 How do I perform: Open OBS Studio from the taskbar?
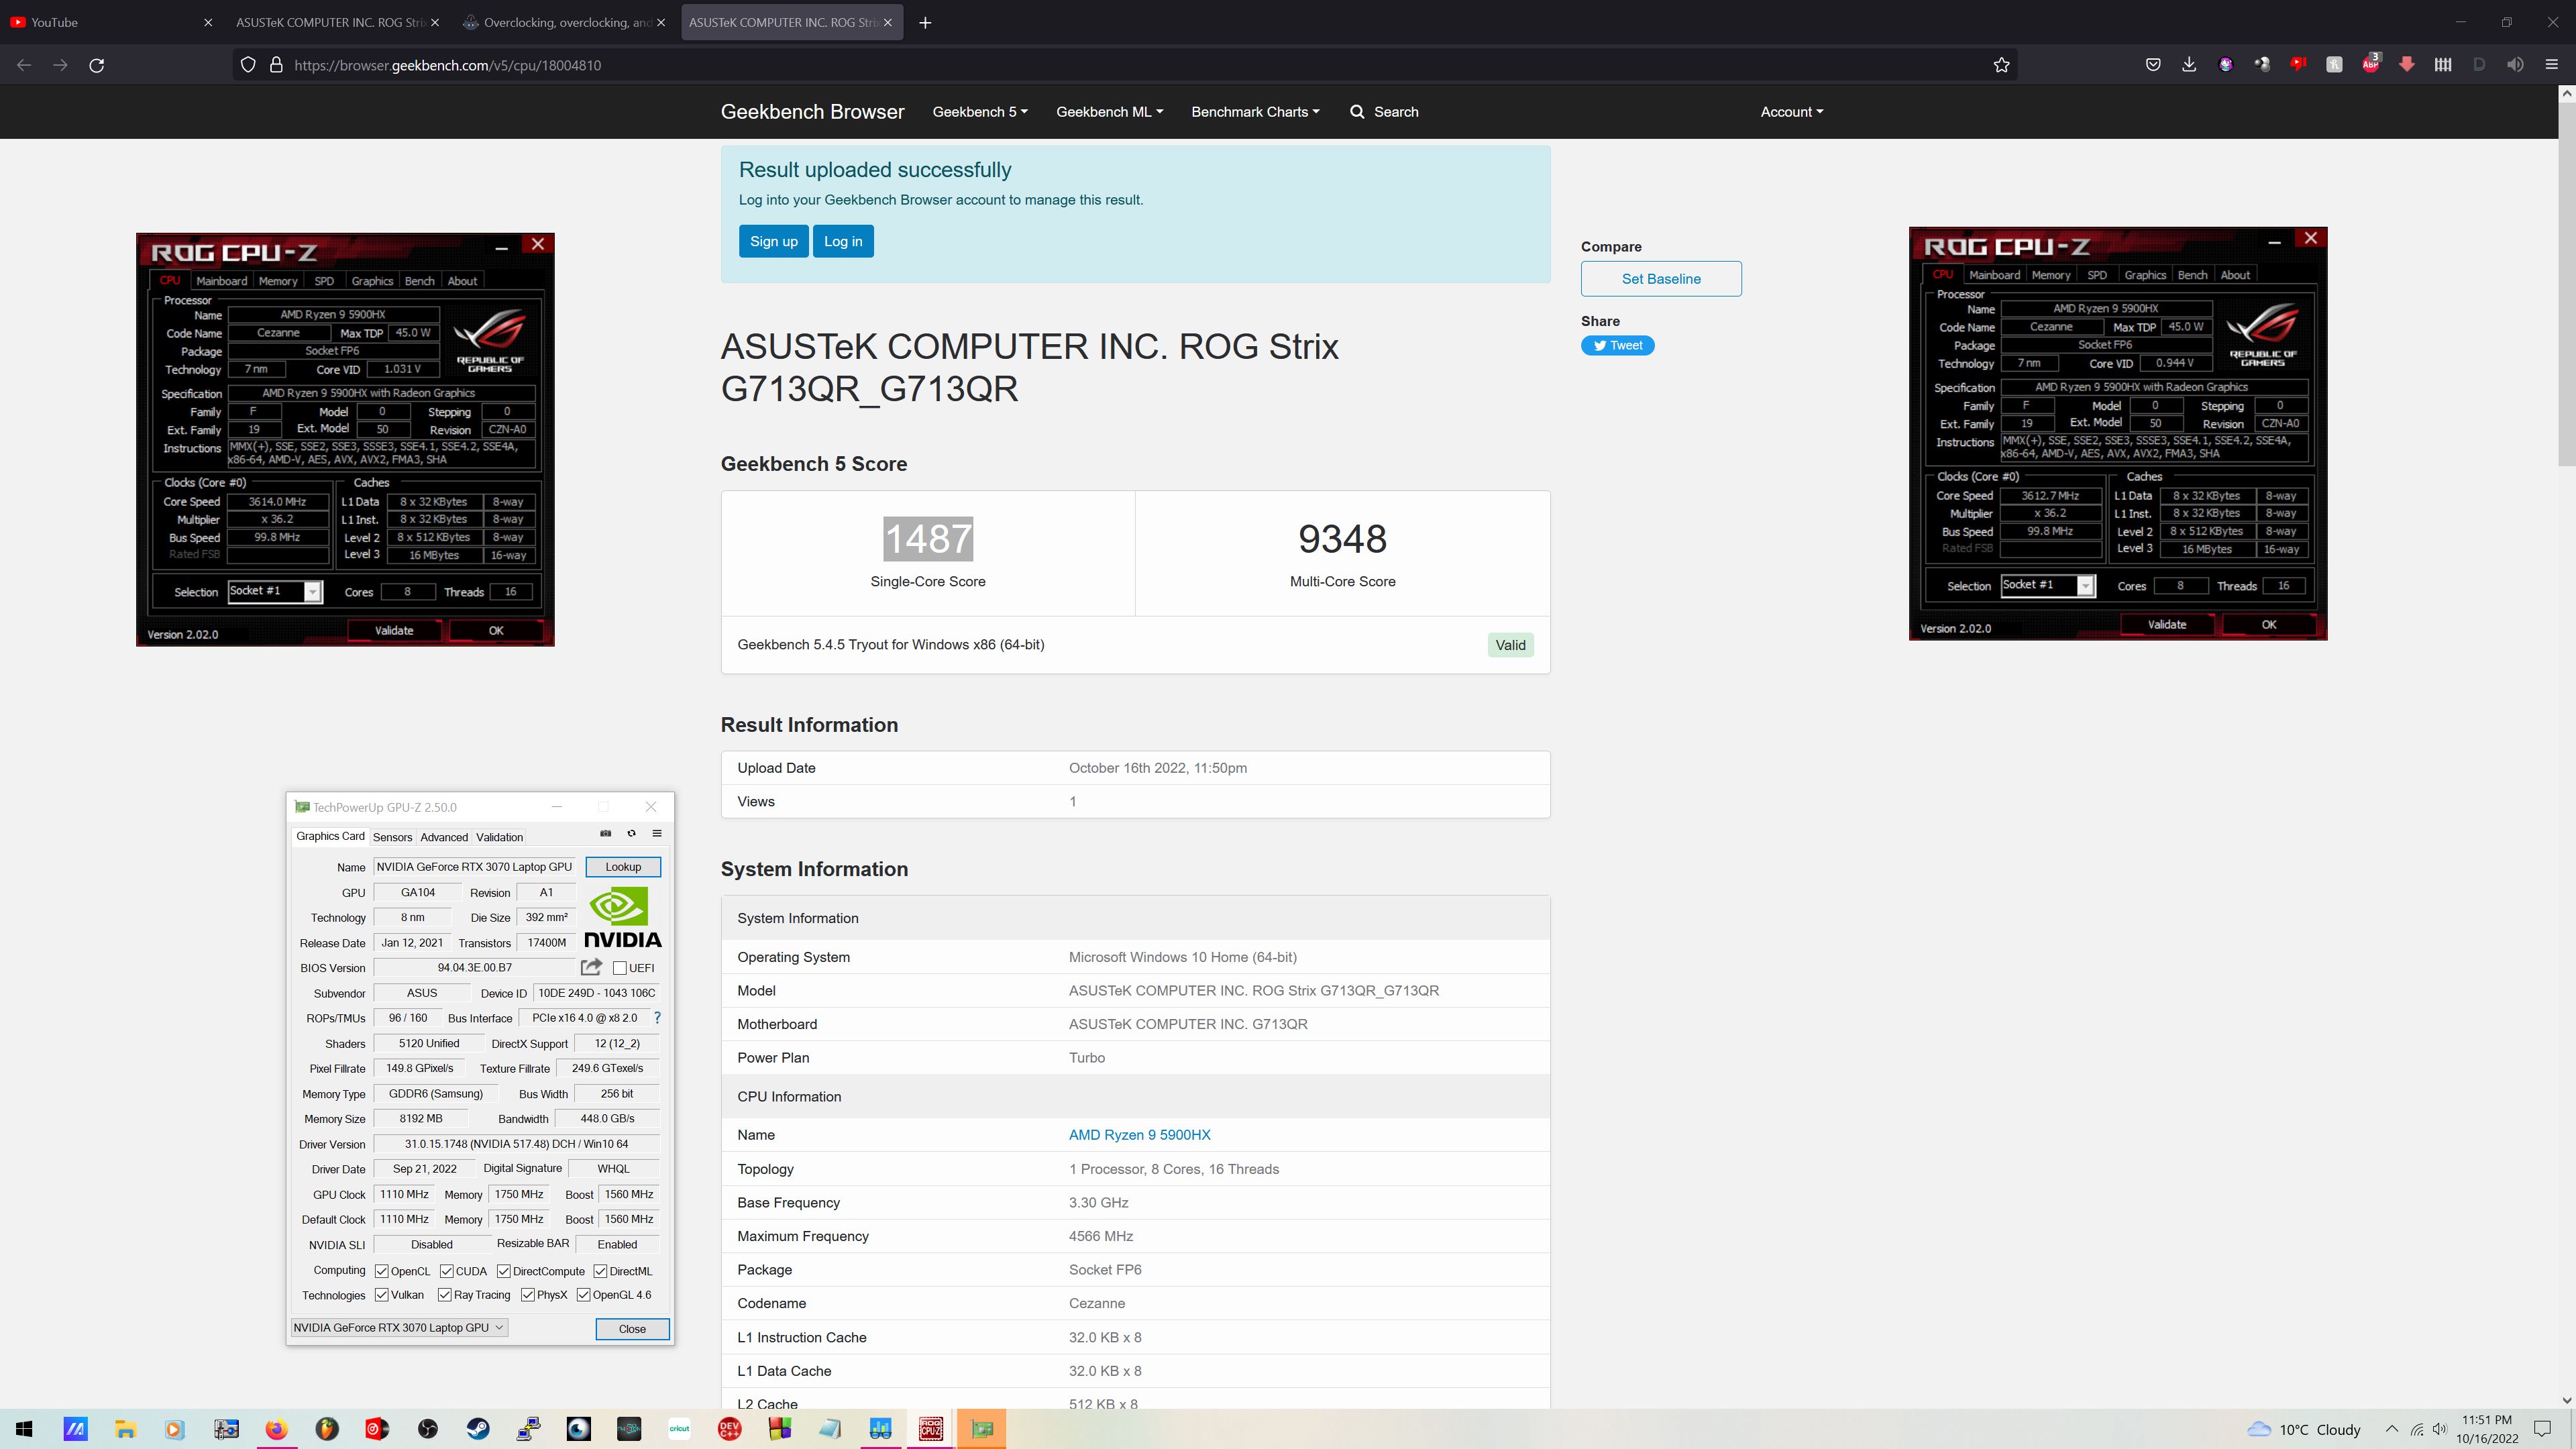point(428,1429)
